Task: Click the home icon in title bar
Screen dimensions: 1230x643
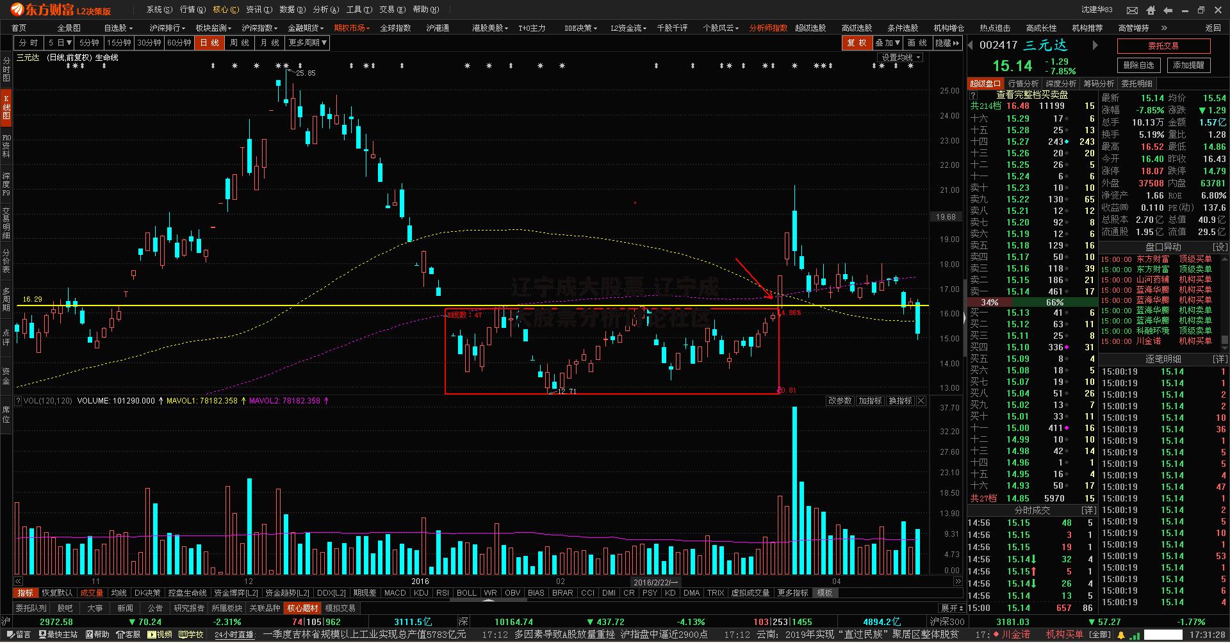Action: [x=1151, y=10]
